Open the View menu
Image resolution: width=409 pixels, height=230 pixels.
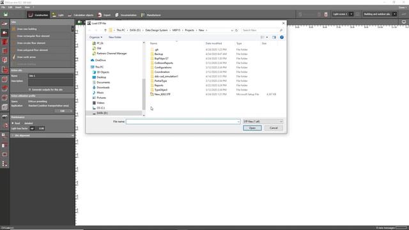pyautogui.click(x=27, y=7)
